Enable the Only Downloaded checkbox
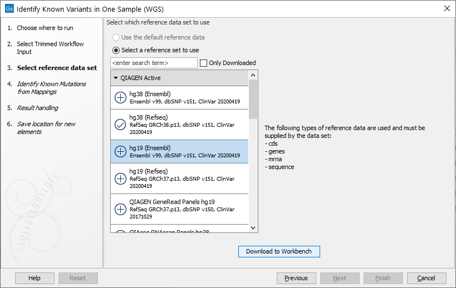This screenshot has width=456, height=288. click(204, 63)
